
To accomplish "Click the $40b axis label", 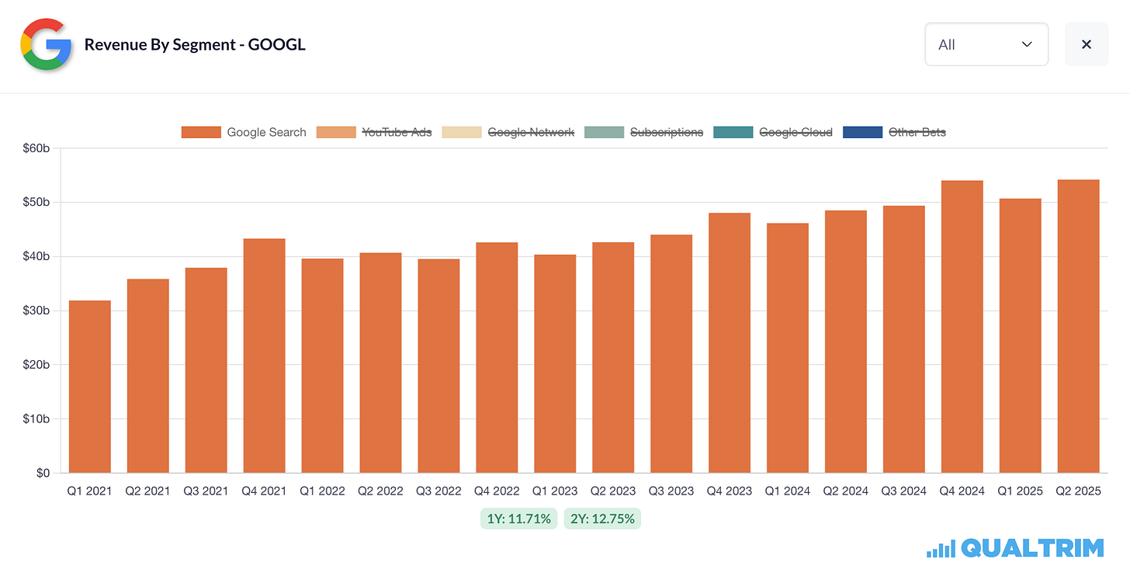I will click(x=36, y=256).
